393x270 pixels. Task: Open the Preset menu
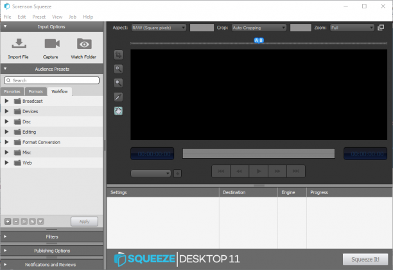coord(39,17)
